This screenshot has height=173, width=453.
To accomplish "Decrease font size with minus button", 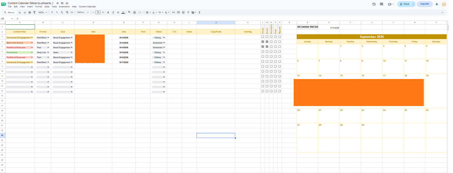I will coord(93,12).
